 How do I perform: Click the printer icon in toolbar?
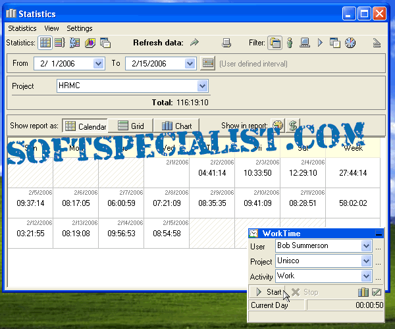pyautogui.click(x=227, y=43)
